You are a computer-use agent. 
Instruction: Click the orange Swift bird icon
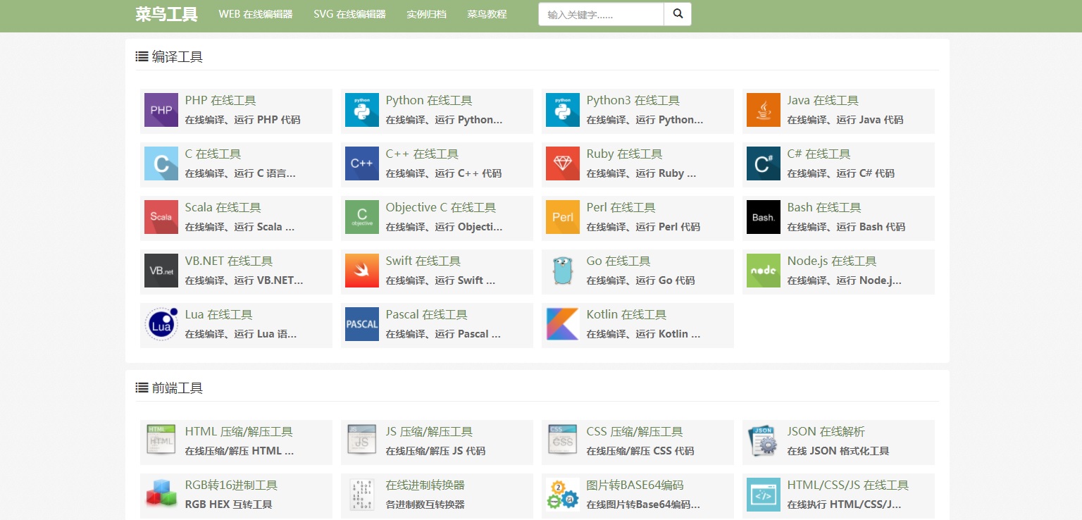[x=361, y=271]
